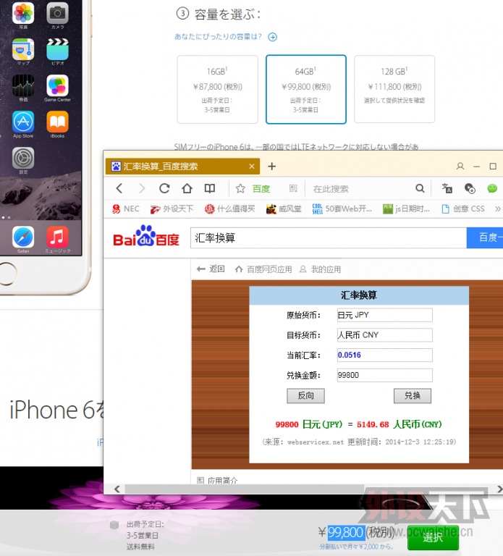Click the Baidu logo
The width and height of the screenshot is (503, 556).
pyautogui.click(x=146, y=237)
